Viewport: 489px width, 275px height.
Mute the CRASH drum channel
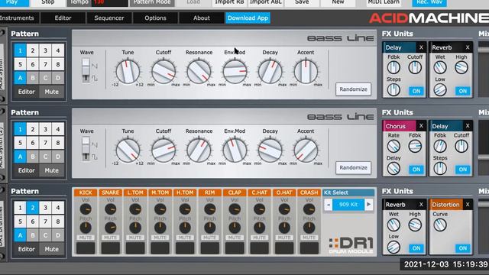309,238
